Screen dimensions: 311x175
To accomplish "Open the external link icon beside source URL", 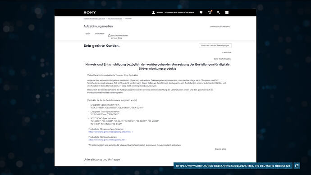I will 297,166.
